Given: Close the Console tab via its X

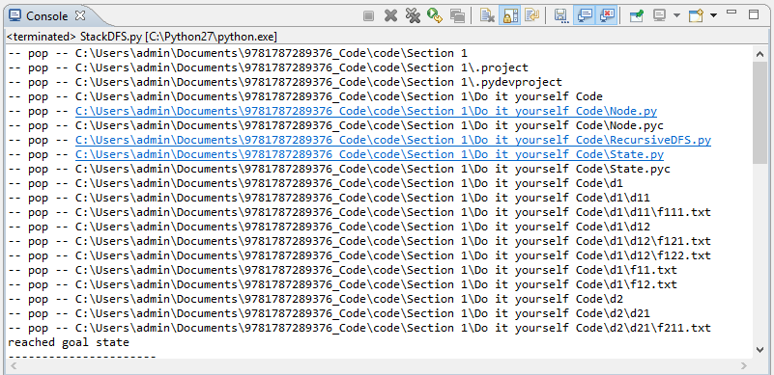Looking at the screenshot, I should [80, 15].
